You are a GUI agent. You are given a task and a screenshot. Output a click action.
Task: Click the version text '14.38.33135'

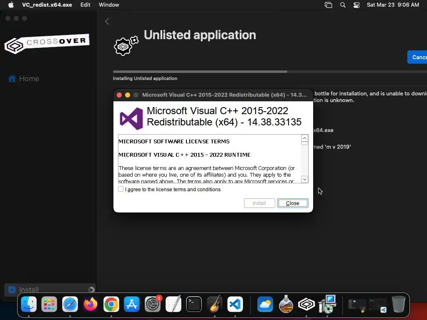pos(274,122)
